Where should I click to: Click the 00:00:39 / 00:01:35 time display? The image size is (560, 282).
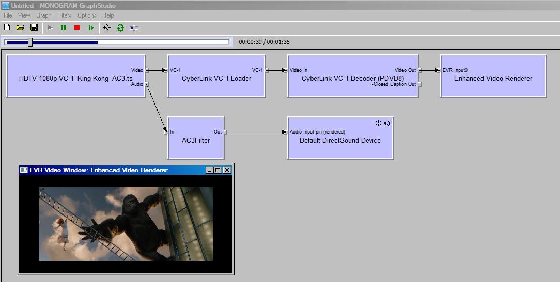tap(265, 42)
